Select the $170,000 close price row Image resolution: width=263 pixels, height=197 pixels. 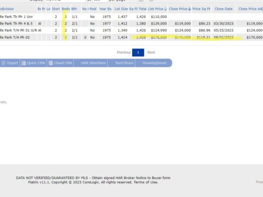pyautogui.click(x=131, y=37)
